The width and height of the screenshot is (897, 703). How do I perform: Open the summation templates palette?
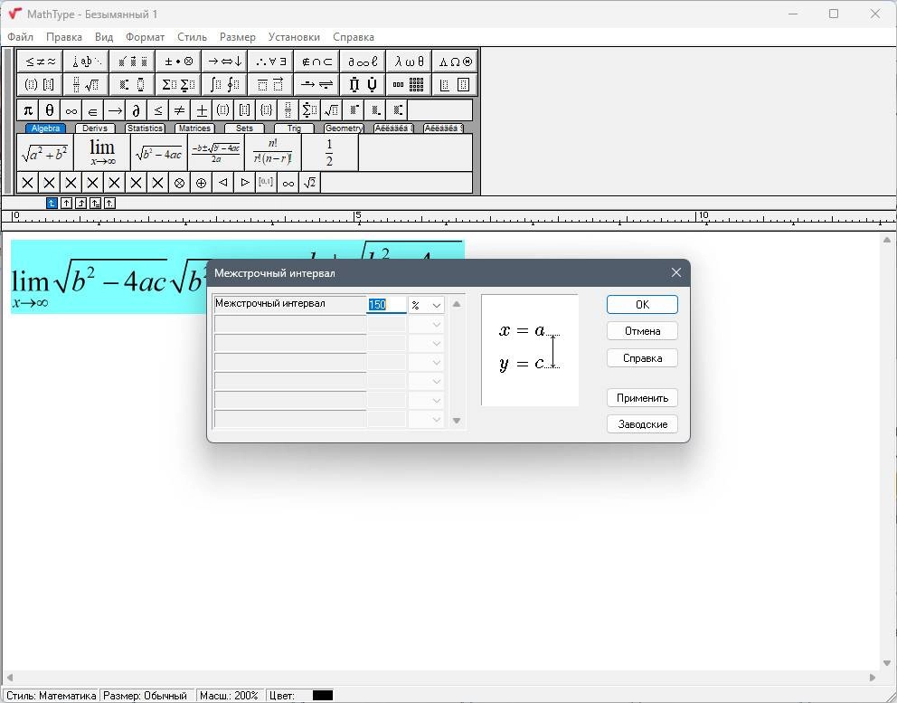[178, 85]
